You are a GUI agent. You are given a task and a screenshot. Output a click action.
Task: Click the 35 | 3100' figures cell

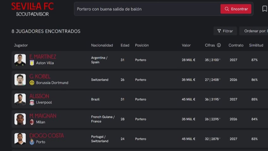213,60
